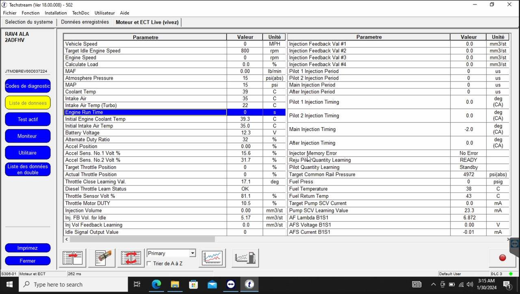Screen dimensions: 520x294
Task: Click the graph with fuel pump icon
Action: tap(245, 257)
